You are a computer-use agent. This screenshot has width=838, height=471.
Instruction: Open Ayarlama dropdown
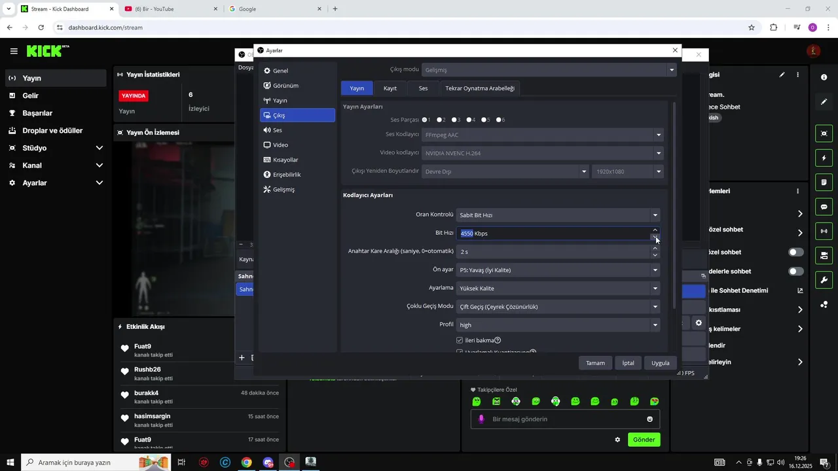pyautogui.click(x=558, y=288)
